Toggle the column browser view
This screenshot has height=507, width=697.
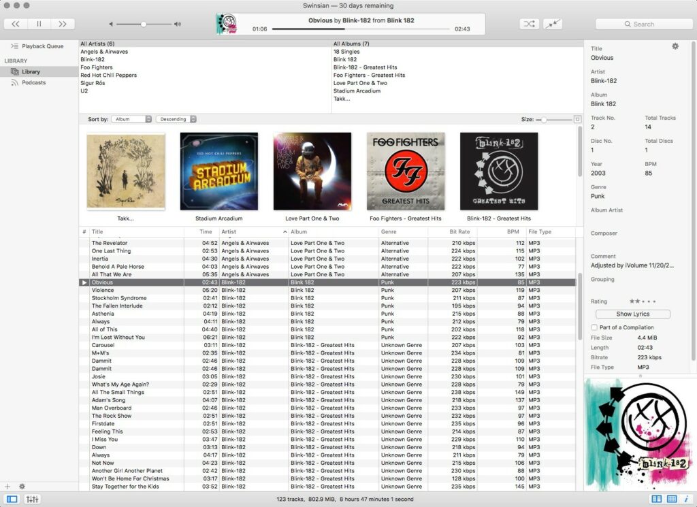(x=656, y=500)
